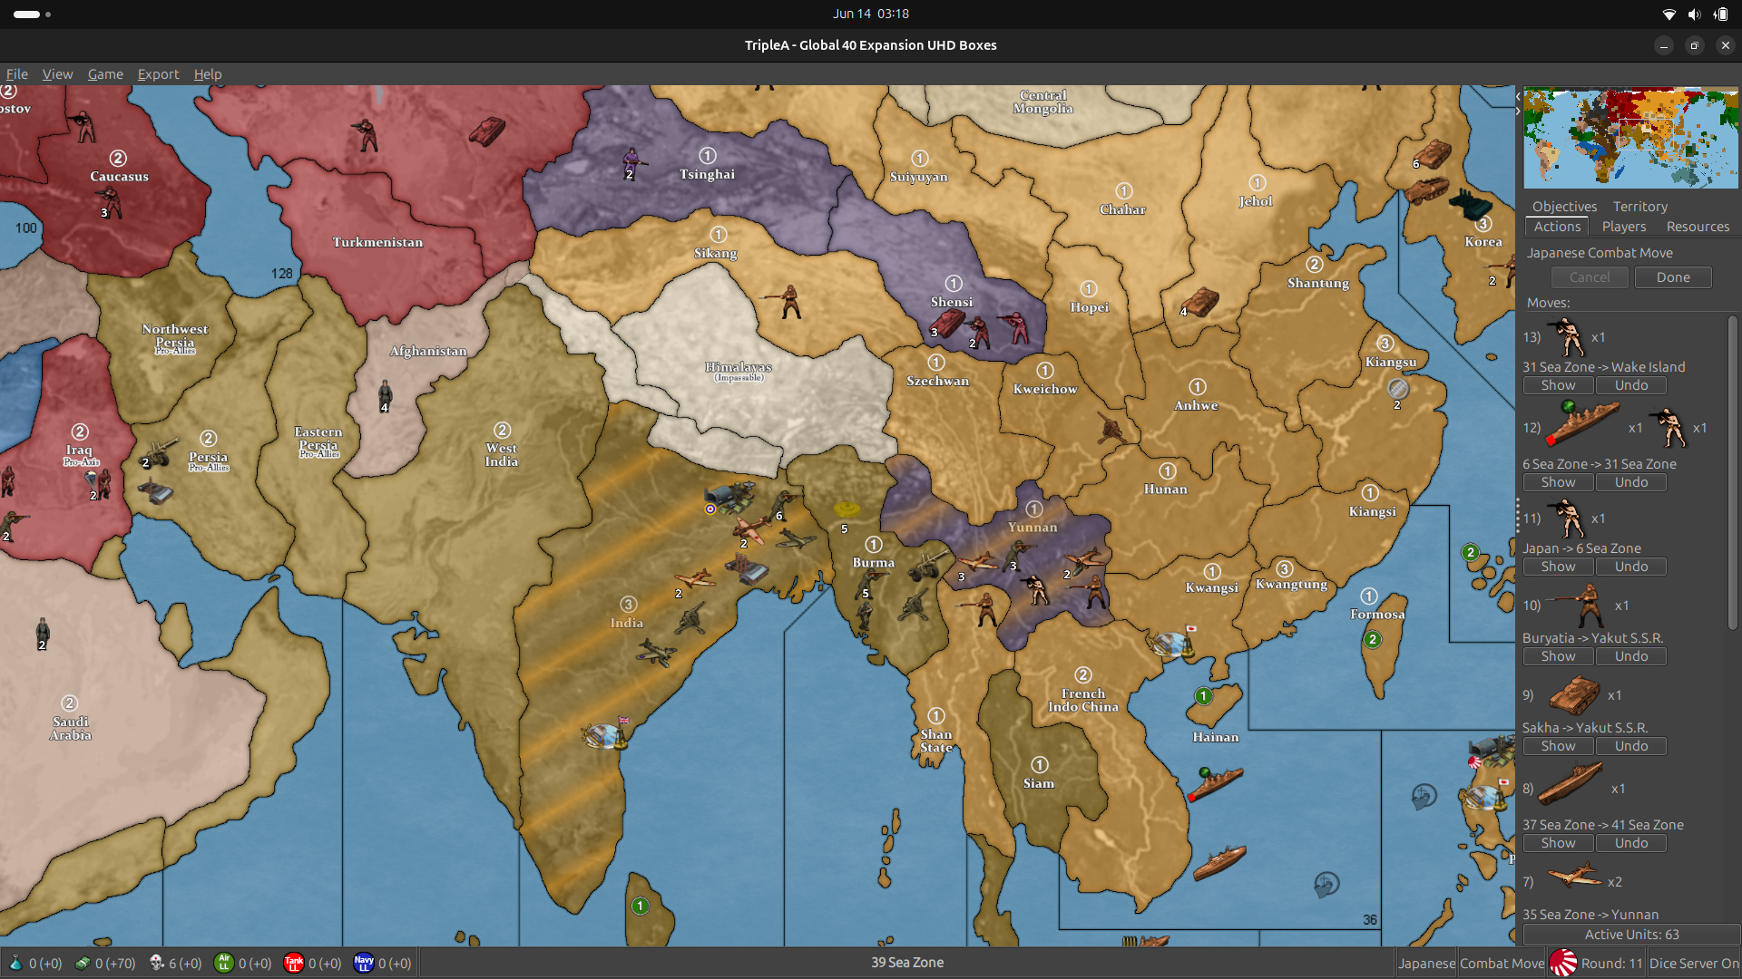Undo the Sakha to Yakut S.S.R. move
The image size is (1742, 979).
(x=1630, y=746)
